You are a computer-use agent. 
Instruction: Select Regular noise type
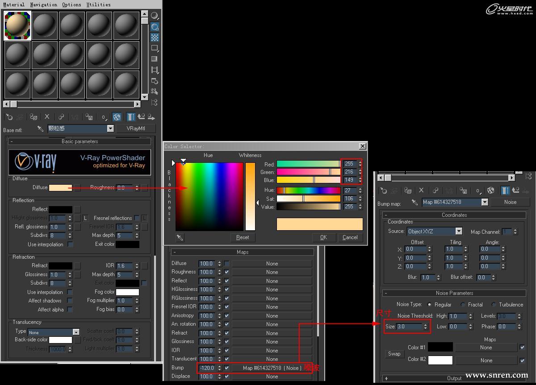pos(430,305)
